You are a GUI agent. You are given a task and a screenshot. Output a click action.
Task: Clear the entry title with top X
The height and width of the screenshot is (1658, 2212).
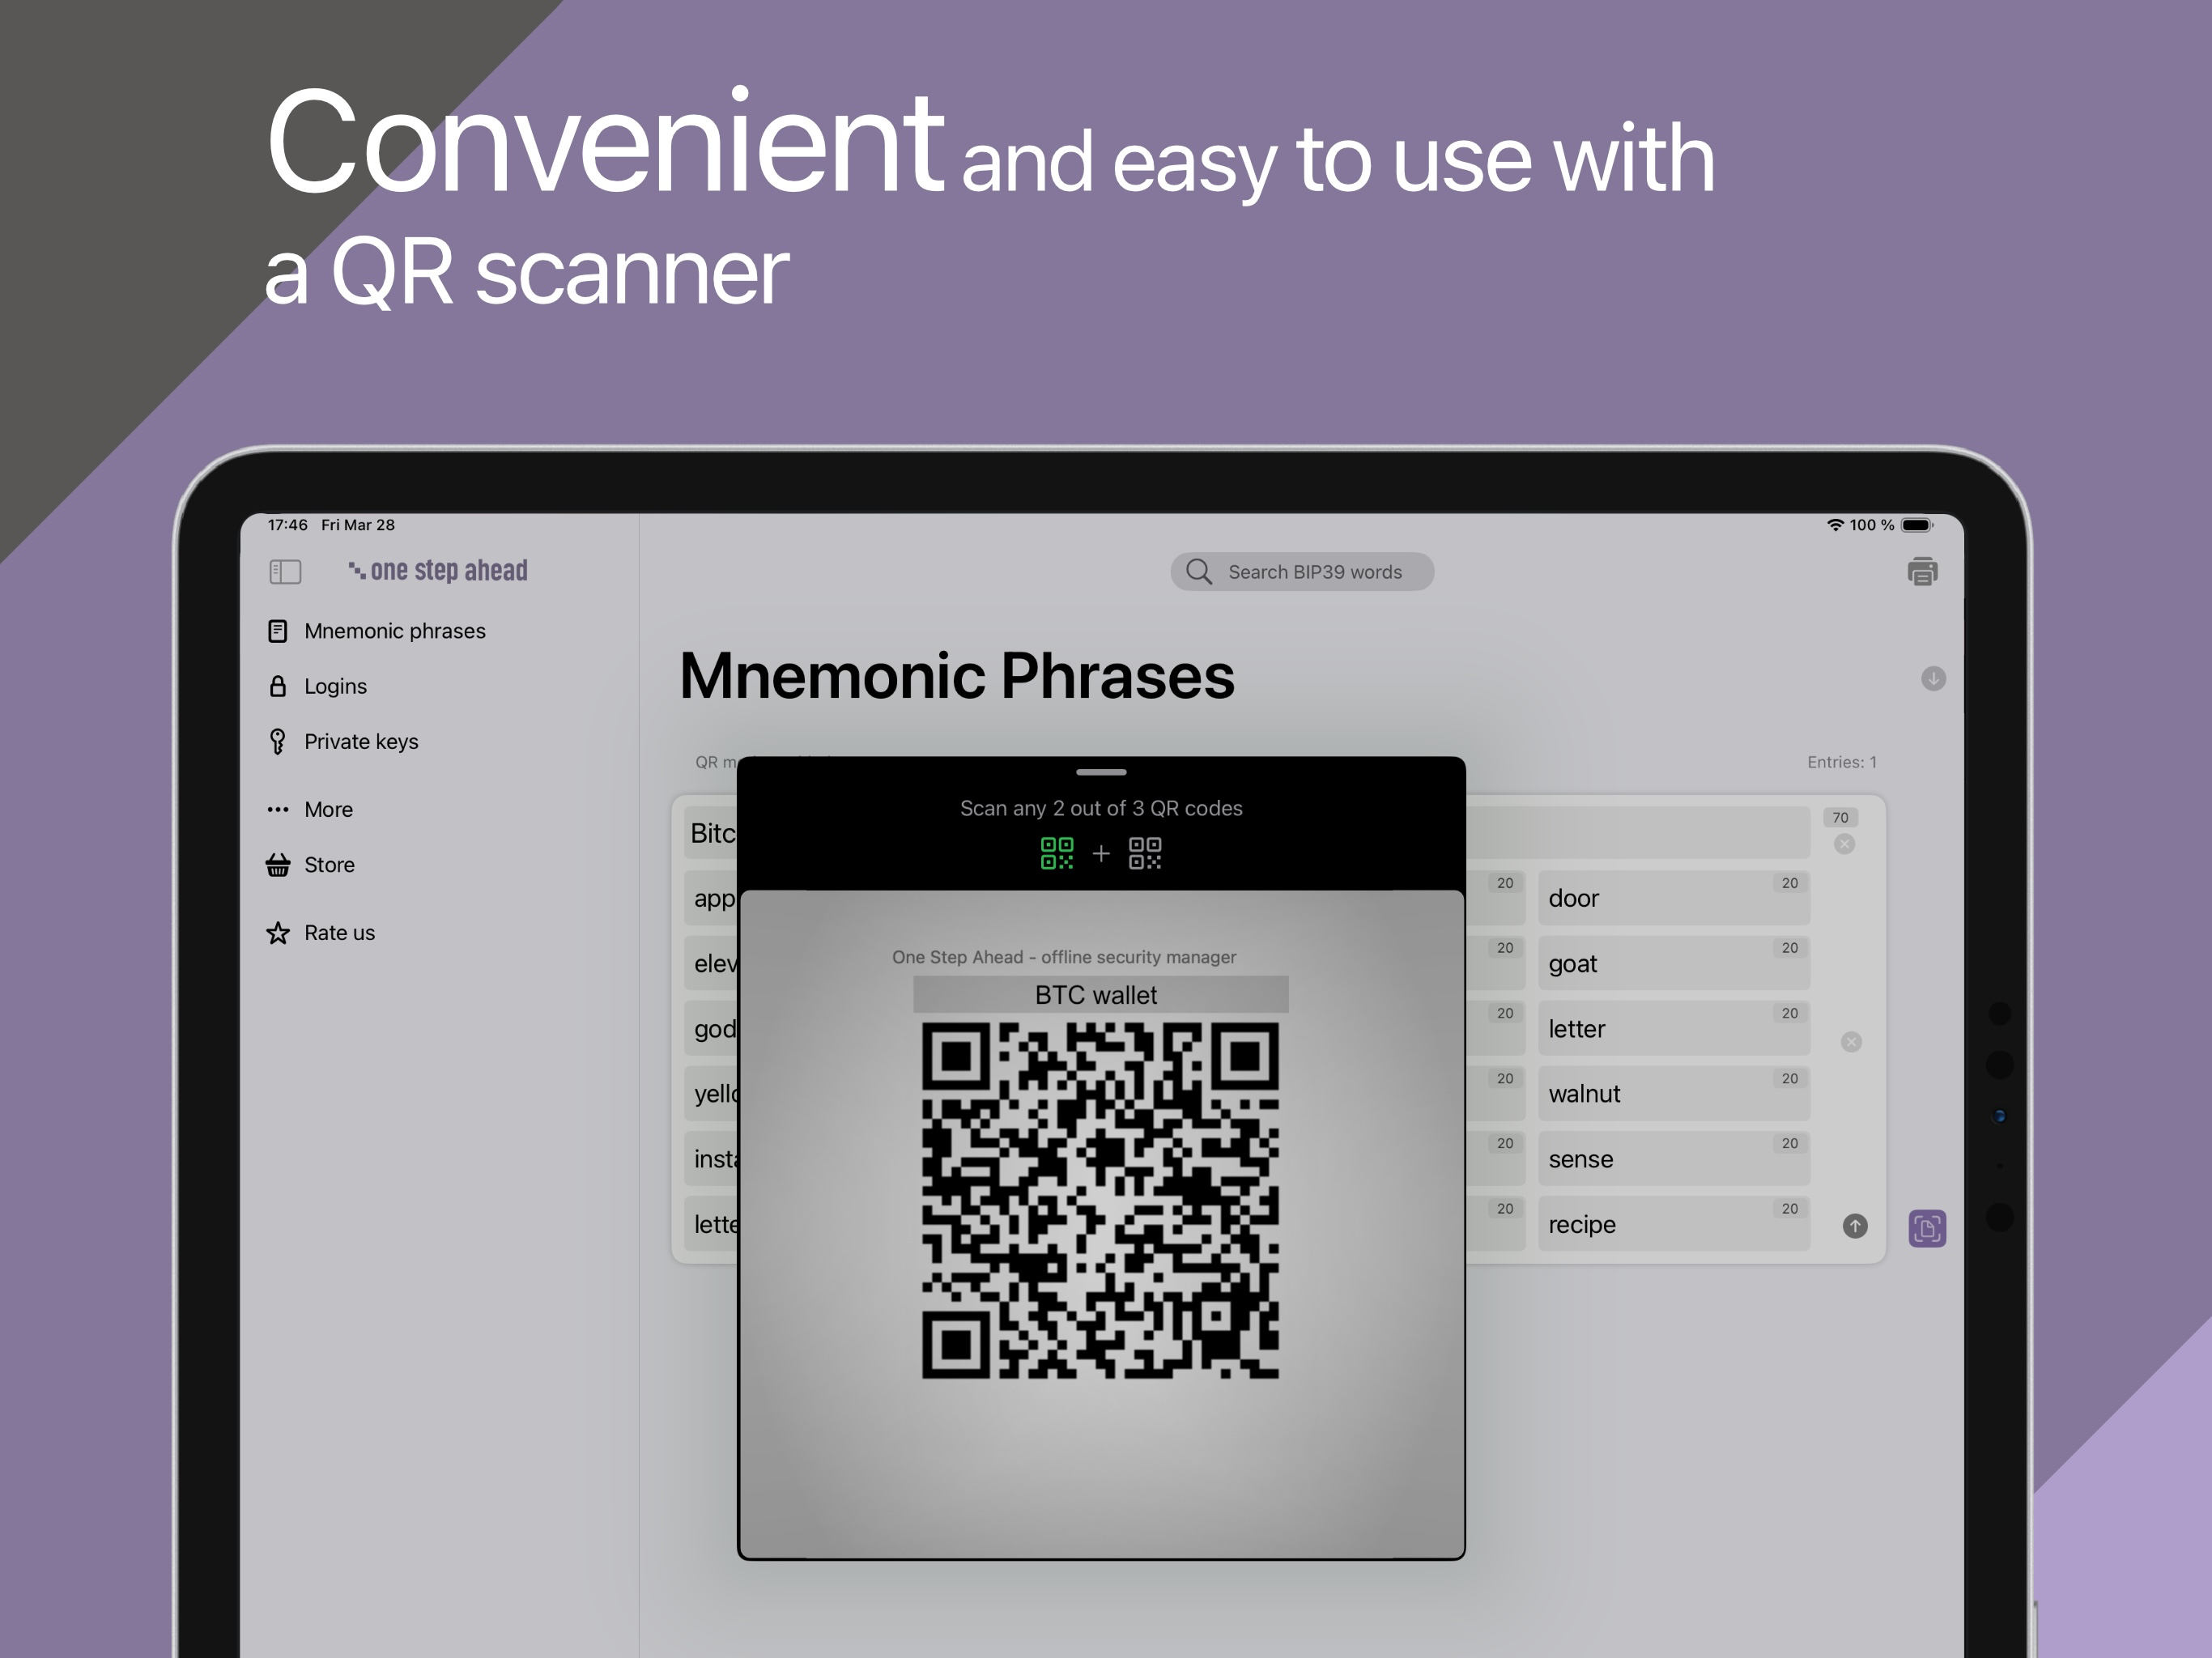click(x=1845, y=844)
